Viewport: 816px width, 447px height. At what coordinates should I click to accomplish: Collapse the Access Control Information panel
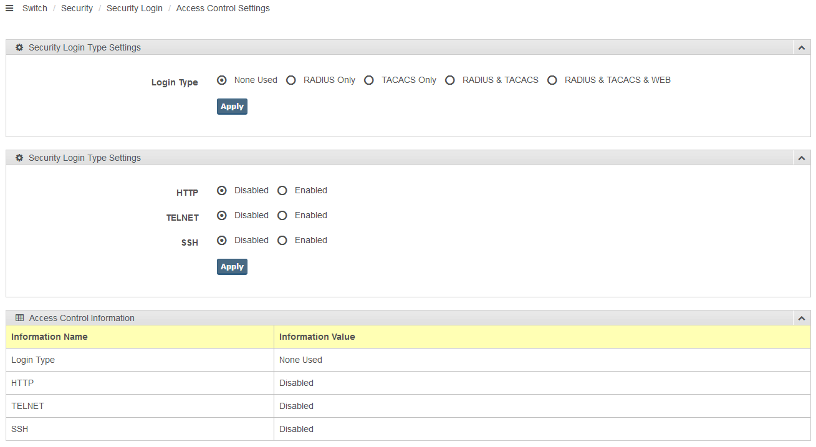point(802,319)
